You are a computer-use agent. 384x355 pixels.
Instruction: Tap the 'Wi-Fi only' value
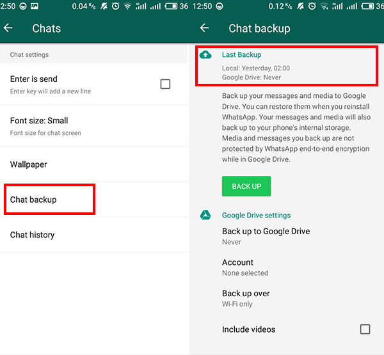point(237,304)
